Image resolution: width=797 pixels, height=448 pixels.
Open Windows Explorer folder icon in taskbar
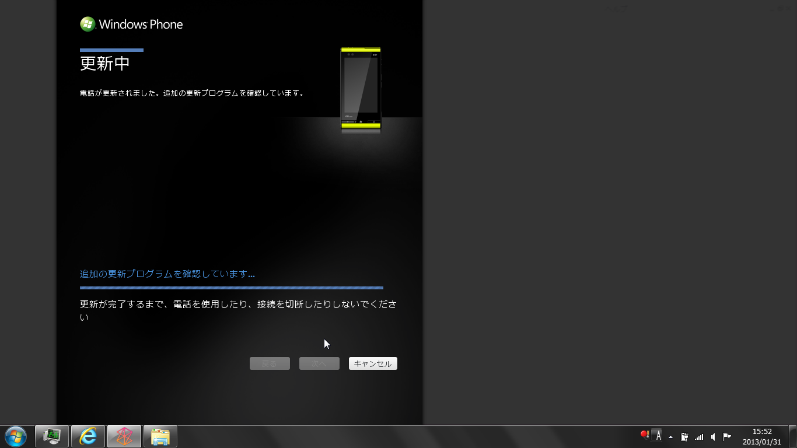click(x=160, y=436)
